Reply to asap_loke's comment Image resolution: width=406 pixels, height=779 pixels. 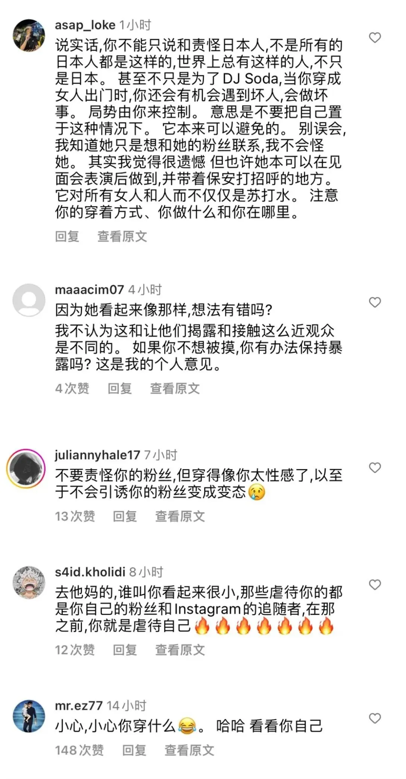click(67, 236)
